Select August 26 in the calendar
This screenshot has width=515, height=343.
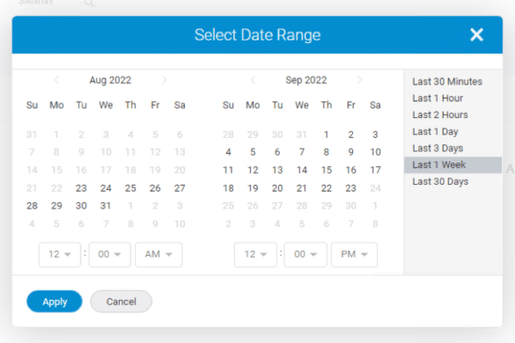pos(155,188)
